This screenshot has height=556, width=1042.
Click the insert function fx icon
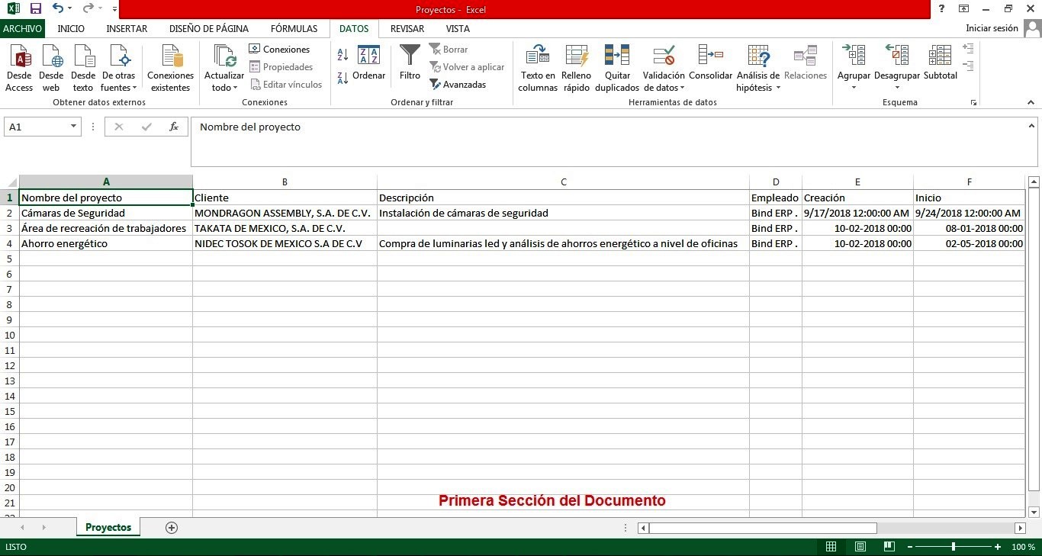point(174,127)
